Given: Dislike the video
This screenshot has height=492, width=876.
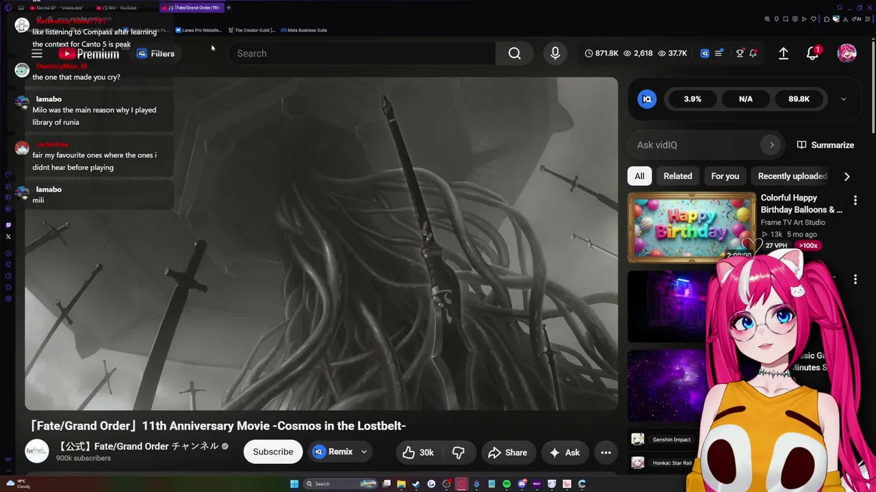Looking at the screenshot, I should (459, 452).
